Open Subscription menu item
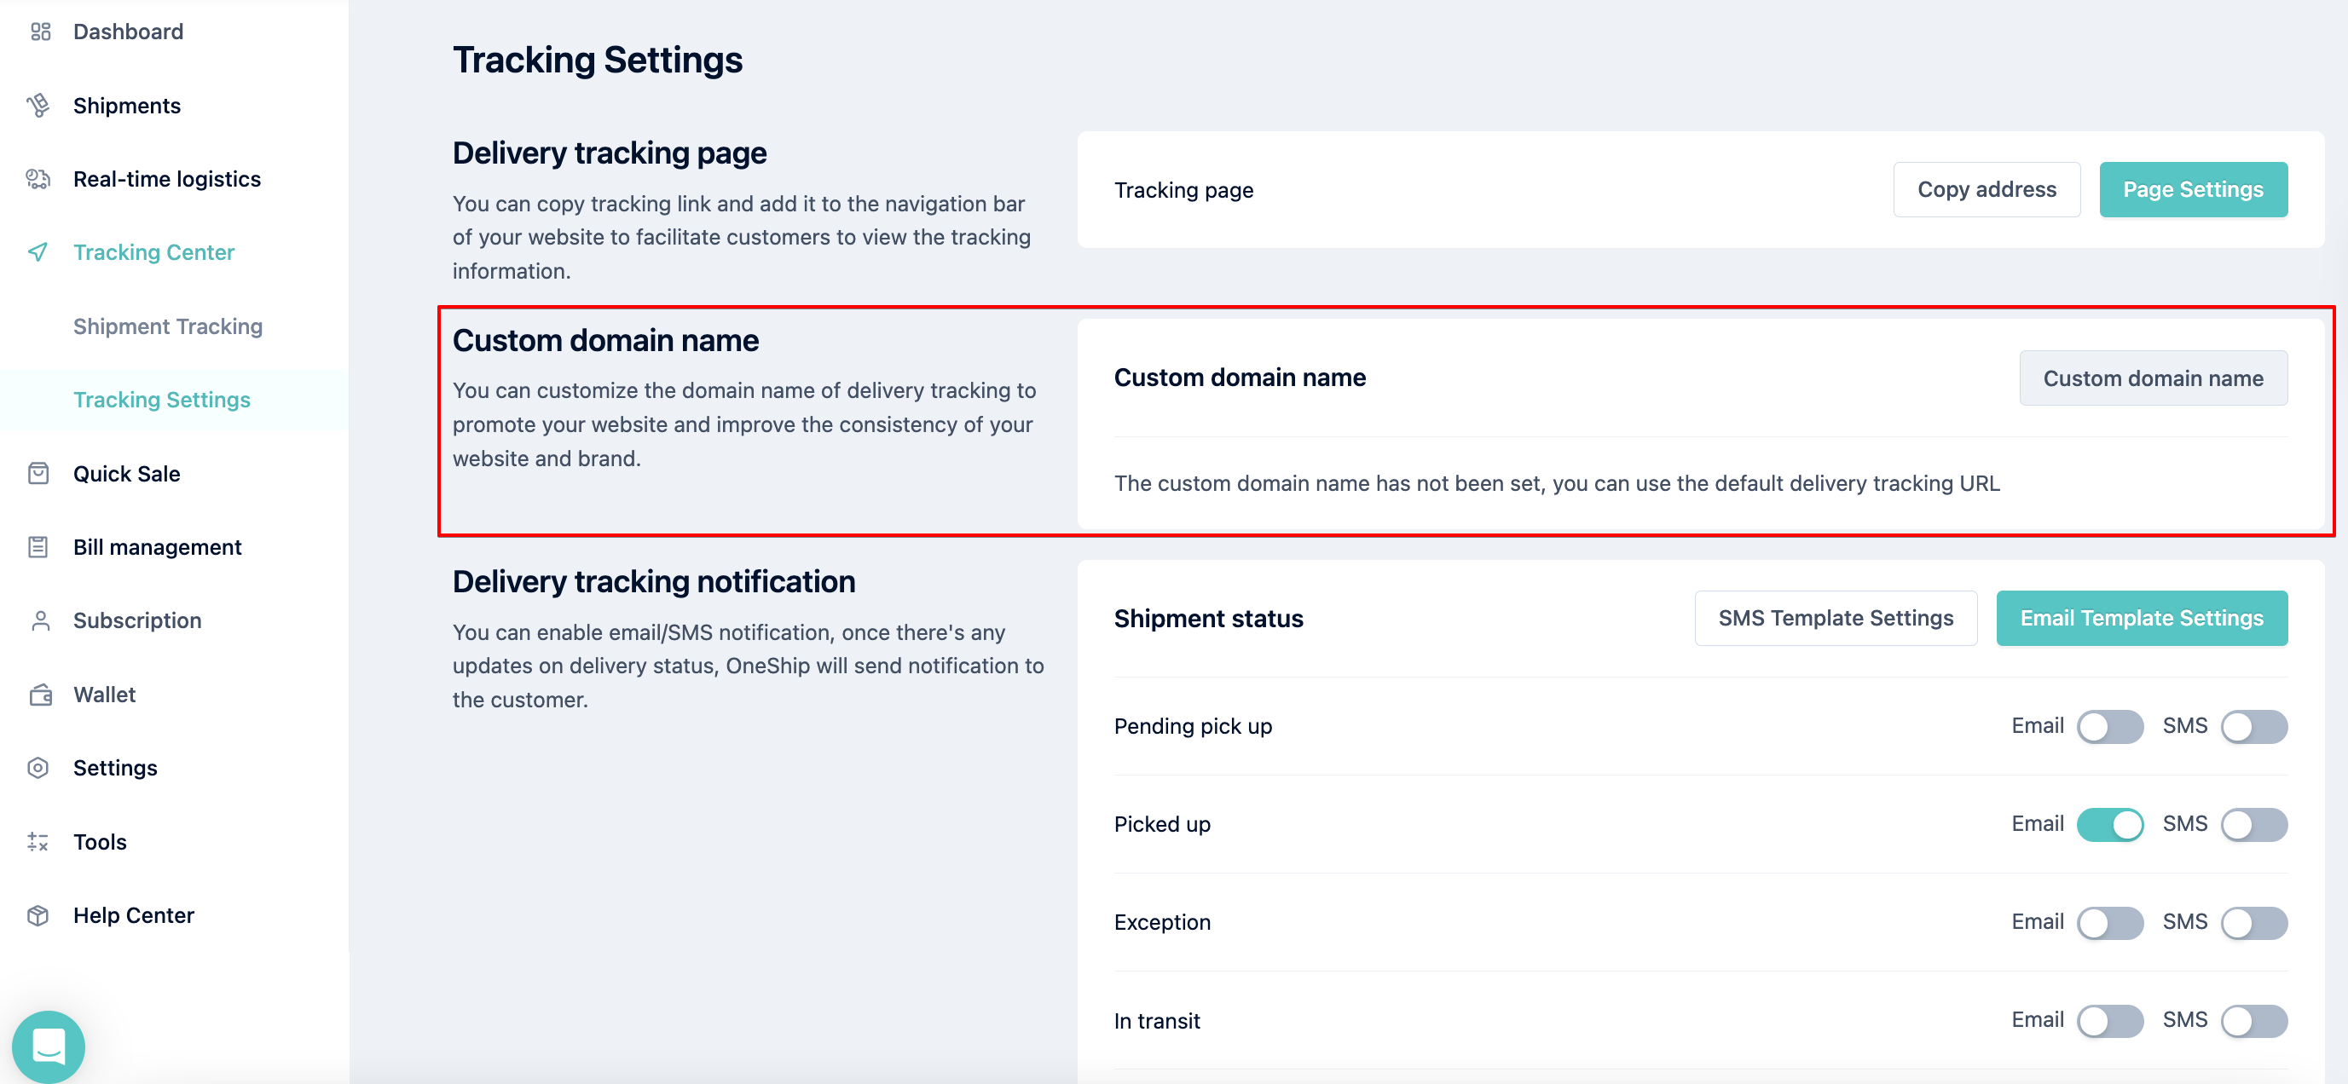The height and width of the screenshot is (1084, 2348). click(137, 620)
